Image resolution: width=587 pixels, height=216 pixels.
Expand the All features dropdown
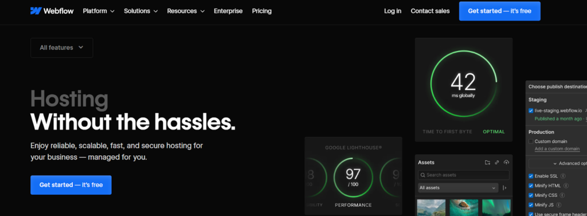coord(62,48)
